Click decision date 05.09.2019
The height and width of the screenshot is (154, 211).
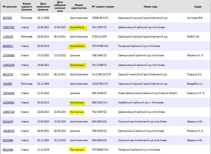click(x=43, y=46)
